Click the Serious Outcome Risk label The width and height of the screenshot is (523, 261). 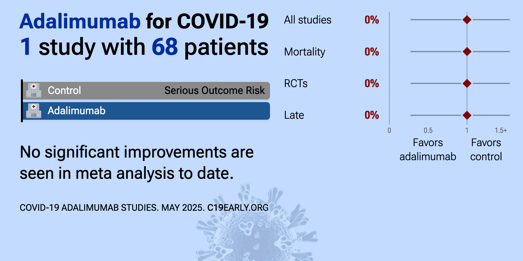pyautogui.click(x=214, y=90)
